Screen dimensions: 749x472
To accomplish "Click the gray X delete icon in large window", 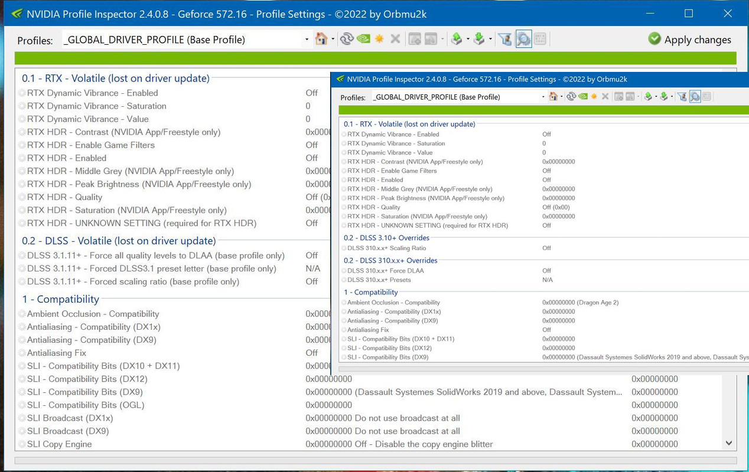I will pyautogui.click(x=395, y=39).
